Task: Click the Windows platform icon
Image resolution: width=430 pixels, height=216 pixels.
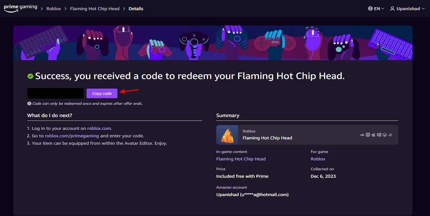Action: [379, 135]
